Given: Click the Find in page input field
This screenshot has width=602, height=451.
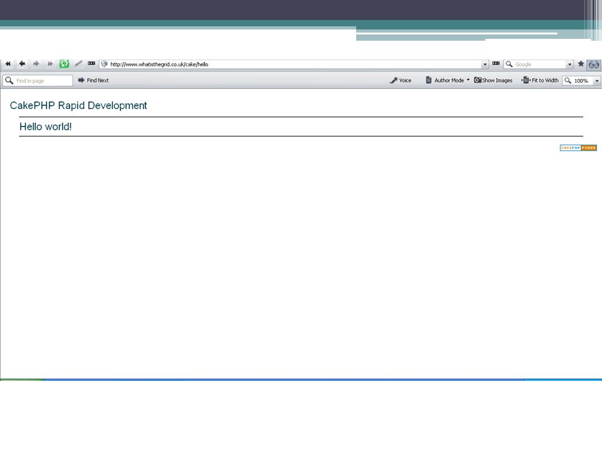Looking at the screenshot, I should click(38, 81).
